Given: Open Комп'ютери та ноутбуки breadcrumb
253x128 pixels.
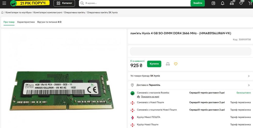Looking at the screenshot, I should (x=18, y=13).
